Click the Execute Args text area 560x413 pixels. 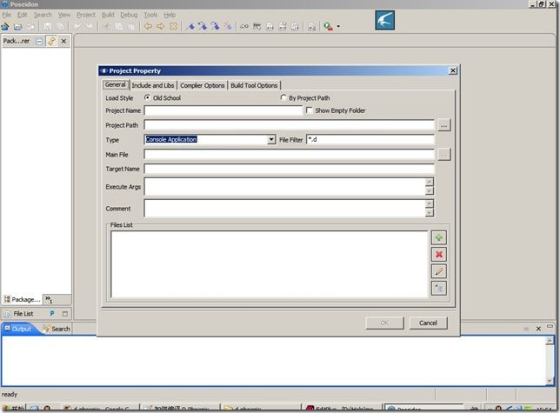pyautogui.click(x=285, y=186)
